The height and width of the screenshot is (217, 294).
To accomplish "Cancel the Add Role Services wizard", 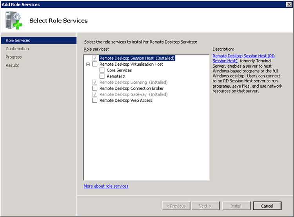I will 267,206.
